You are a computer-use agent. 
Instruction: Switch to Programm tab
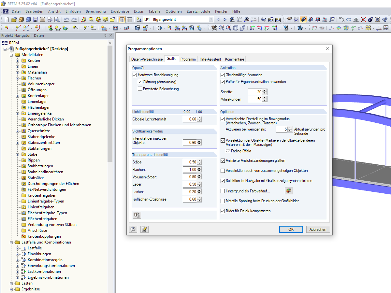[188, 59]
